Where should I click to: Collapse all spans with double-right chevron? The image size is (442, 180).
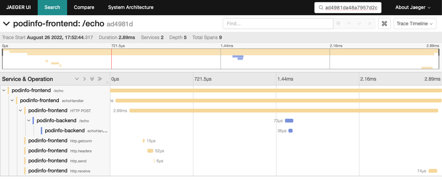(x=100, y=79)
